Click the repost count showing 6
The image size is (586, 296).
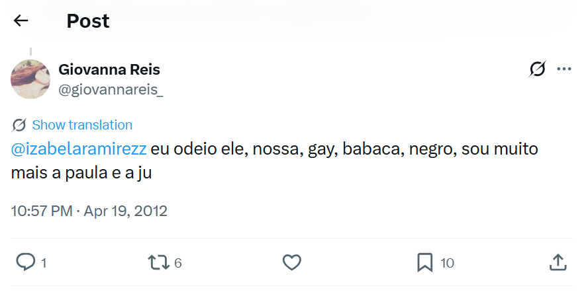coord(177,263)
